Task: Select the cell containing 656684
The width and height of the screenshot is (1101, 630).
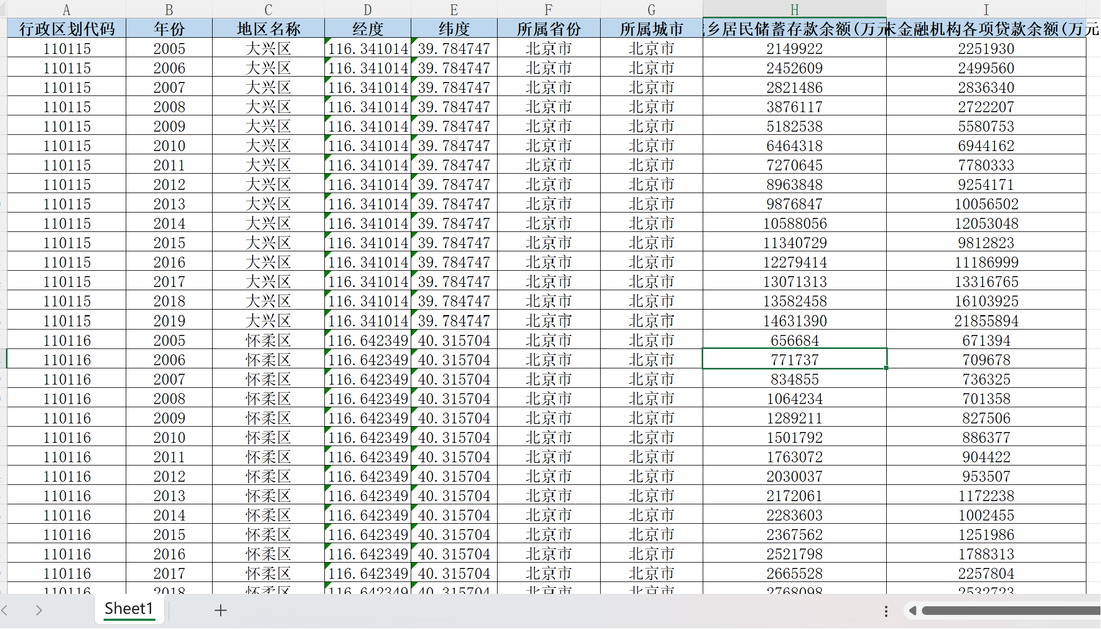Action: pyautogui.click(x=794, y=340)
